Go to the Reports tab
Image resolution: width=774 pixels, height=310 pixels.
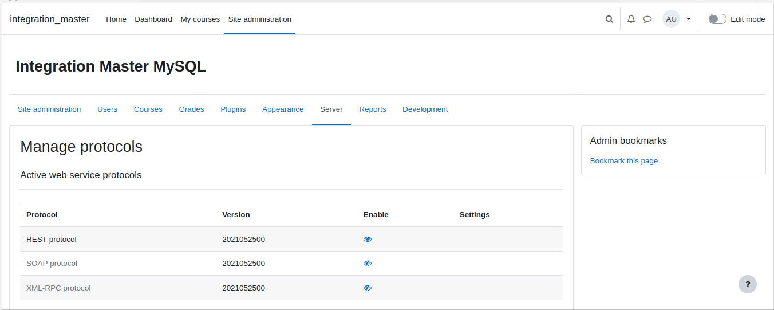(x=373, y=109)
